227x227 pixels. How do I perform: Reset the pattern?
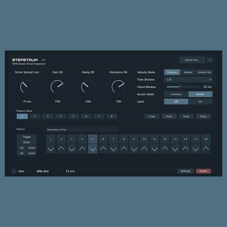tap(27, 142)
